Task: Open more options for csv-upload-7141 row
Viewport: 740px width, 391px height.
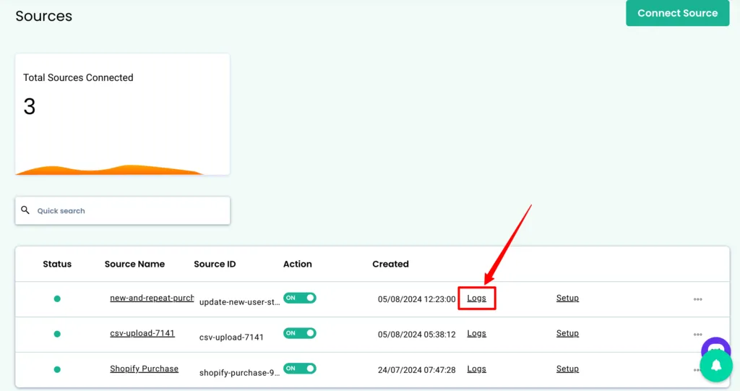Action: (x=697, y=335)
